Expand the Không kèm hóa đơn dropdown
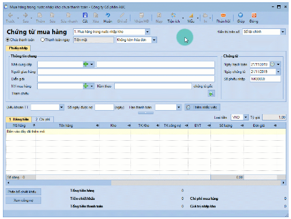Screen dimensions: 291x219 tap(154, 40)
